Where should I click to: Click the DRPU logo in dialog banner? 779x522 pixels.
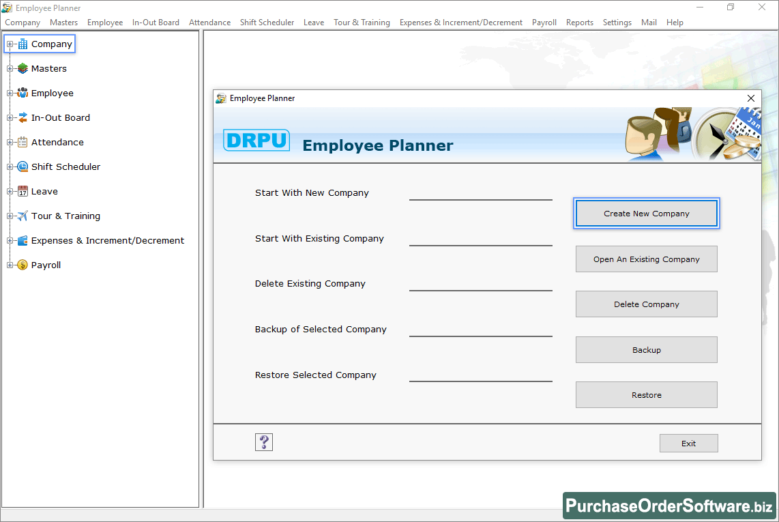(256, 140)
